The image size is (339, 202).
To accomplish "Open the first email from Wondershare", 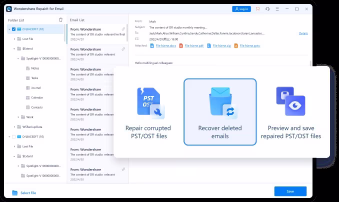I will pyautogui.click(x=97, y=34).
